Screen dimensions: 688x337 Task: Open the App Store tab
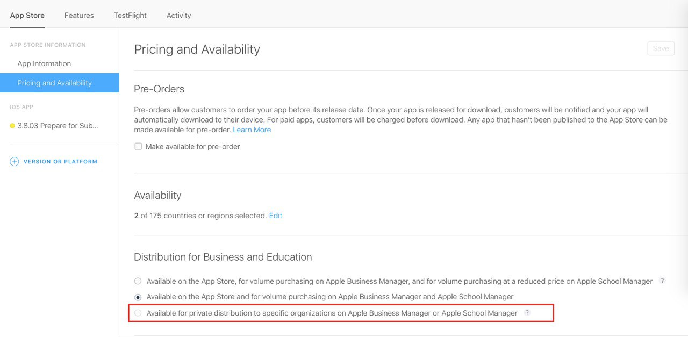[x=27, y=15]
